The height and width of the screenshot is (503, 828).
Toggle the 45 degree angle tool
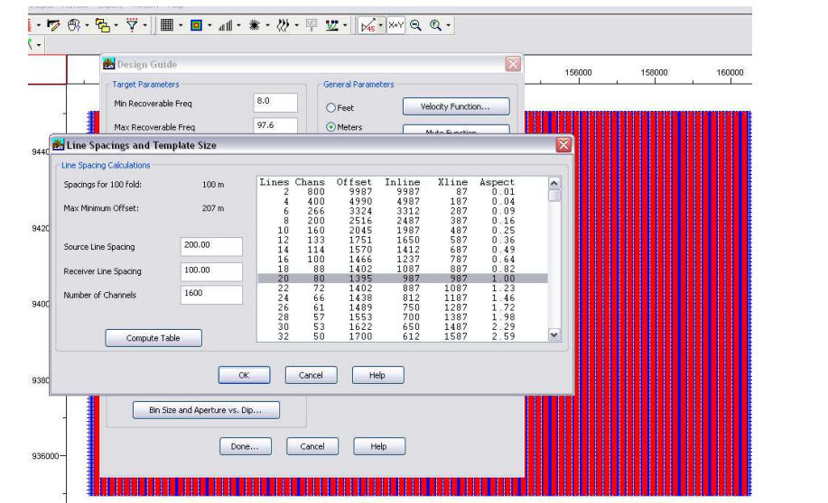click(x=367, y=24)
